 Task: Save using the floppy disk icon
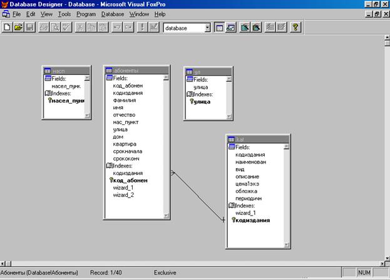(x=29, y=27)
